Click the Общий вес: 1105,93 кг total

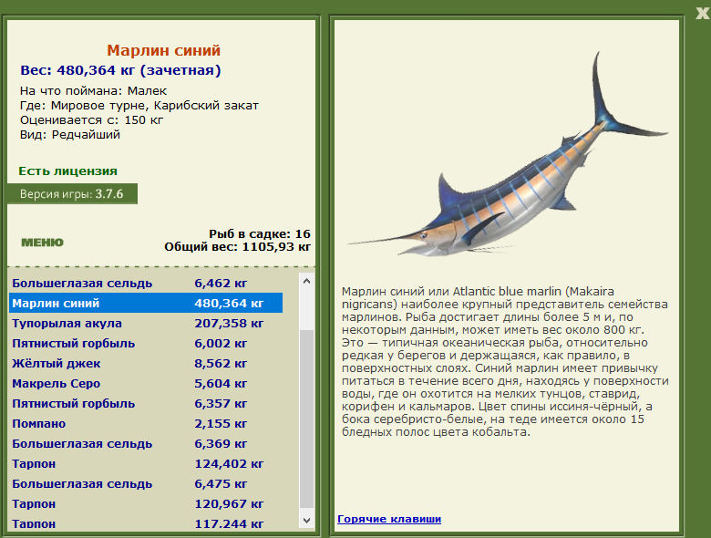237,247
